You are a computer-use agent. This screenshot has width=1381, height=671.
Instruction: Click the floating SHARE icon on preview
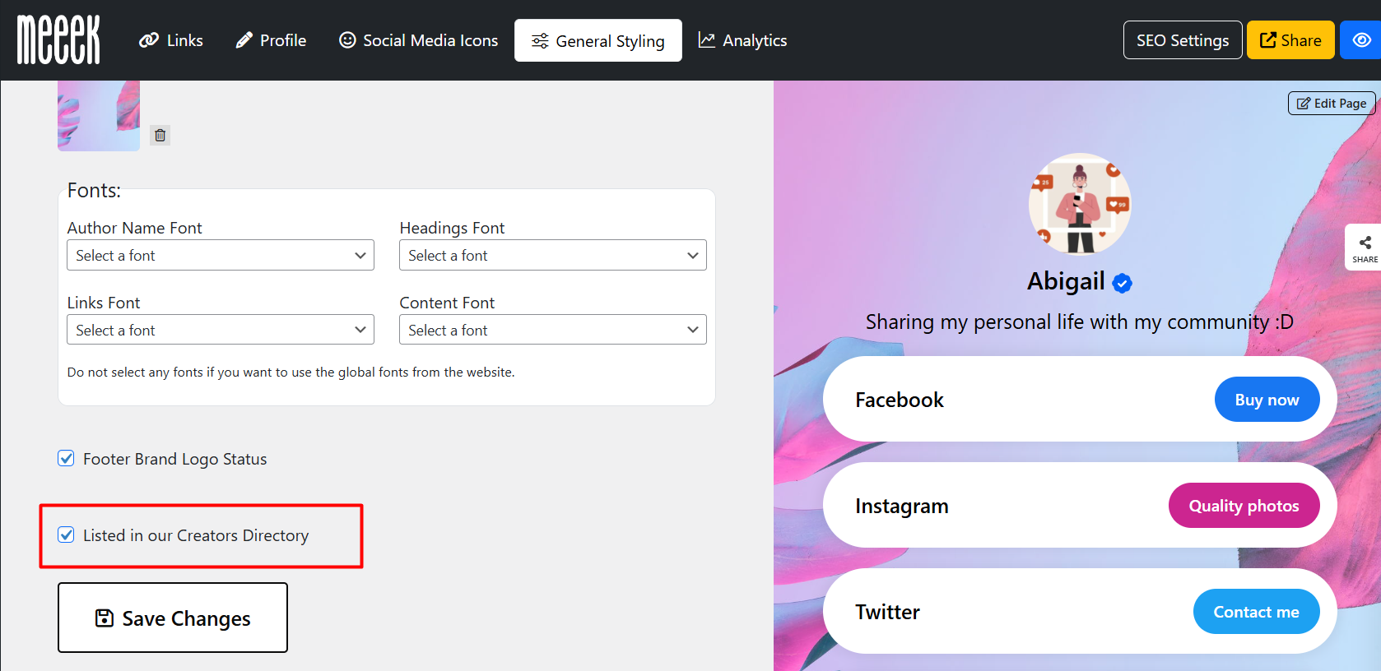1365,247
